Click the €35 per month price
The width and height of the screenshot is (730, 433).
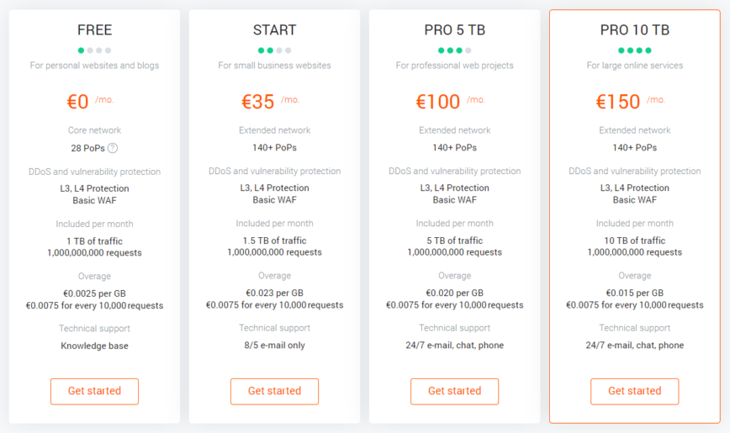pyautogui.click(x=258, y=102)
